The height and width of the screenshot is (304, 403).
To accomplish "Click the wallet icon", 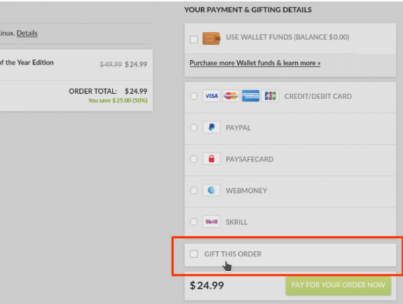I will coord(211,38).
